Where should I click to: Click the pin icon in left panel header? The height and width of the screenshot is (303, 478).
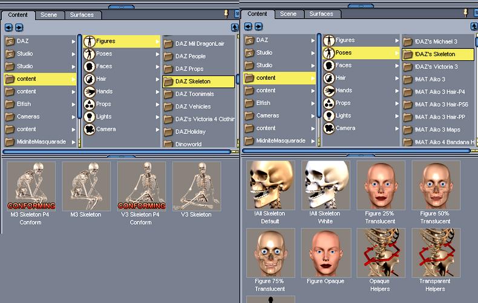point(226,14)
